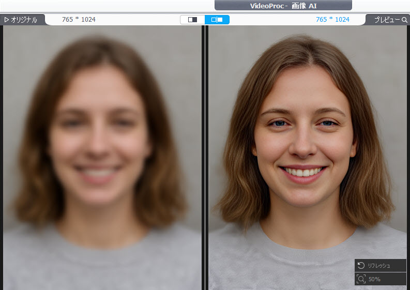Click the play triangle beside オリジナル
The height and width of the screenshot is (290, 410).
(7, 20)
